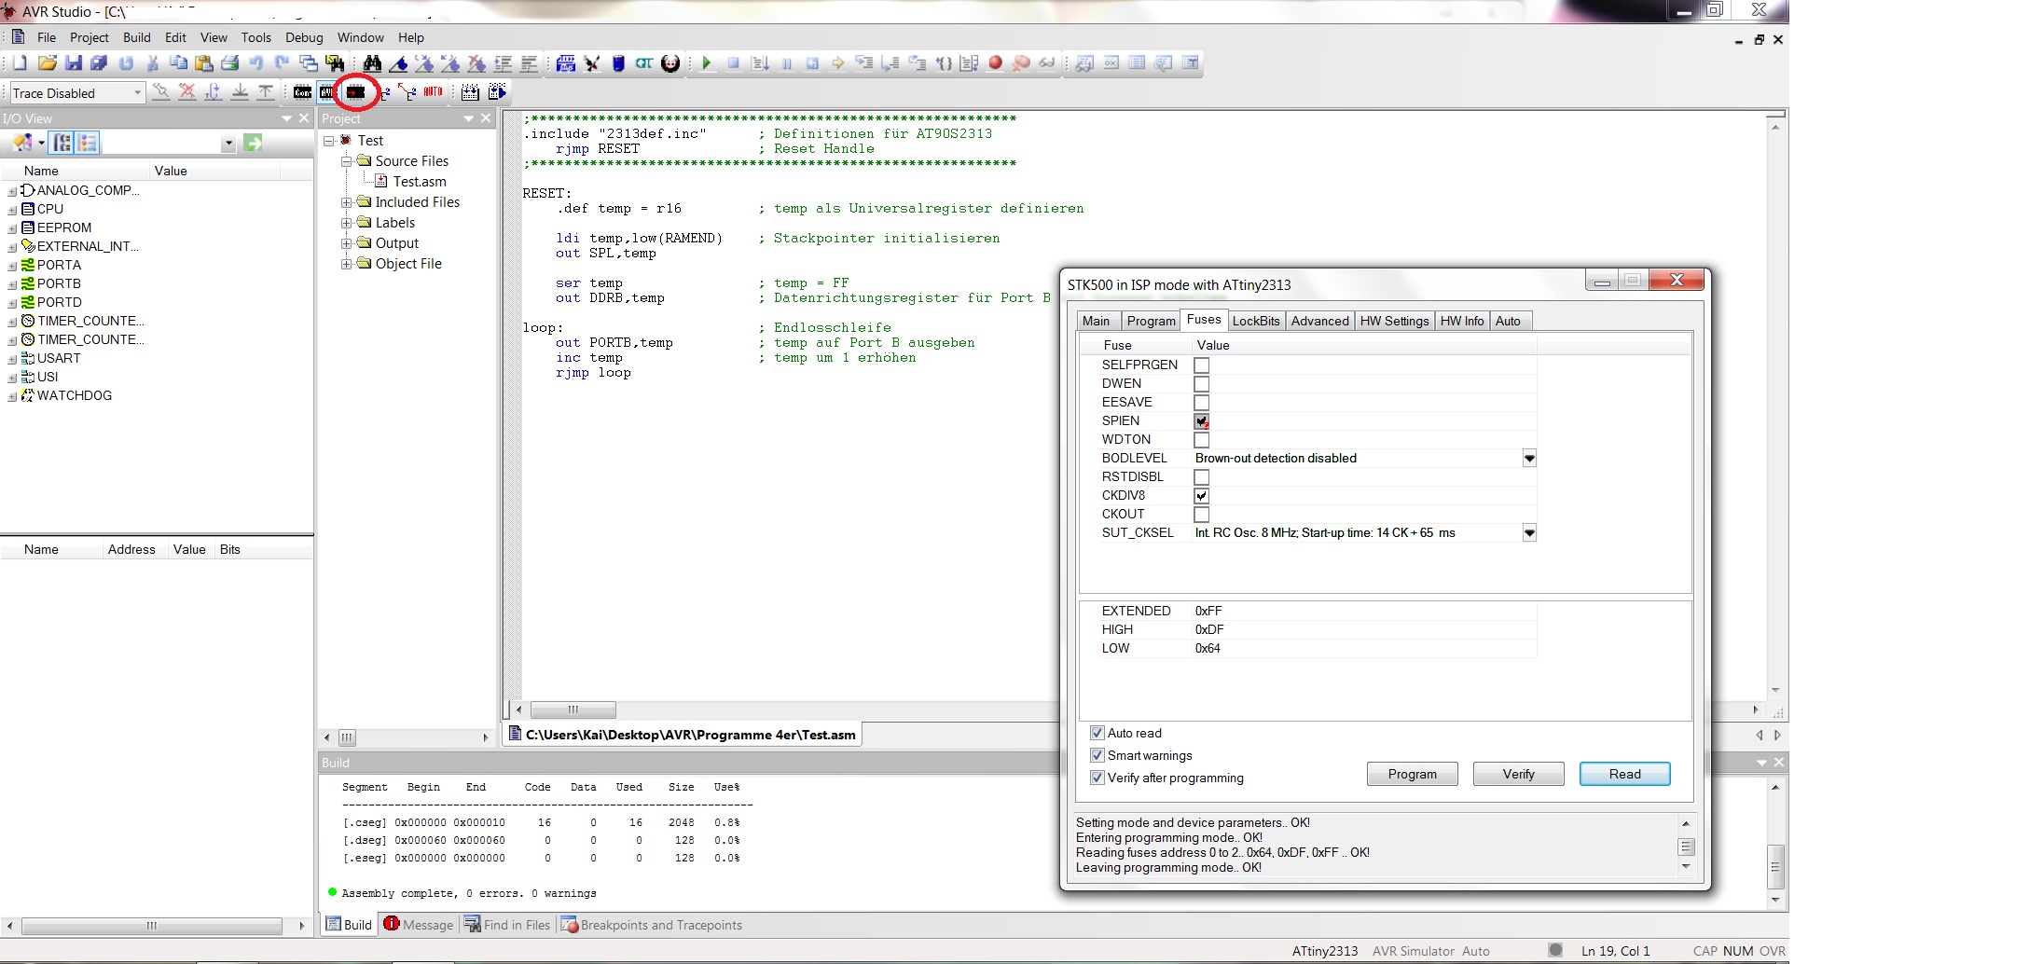The image size is (2029, 964).
Task: Click the Program button in Fuses tab
Action: 1412,774
